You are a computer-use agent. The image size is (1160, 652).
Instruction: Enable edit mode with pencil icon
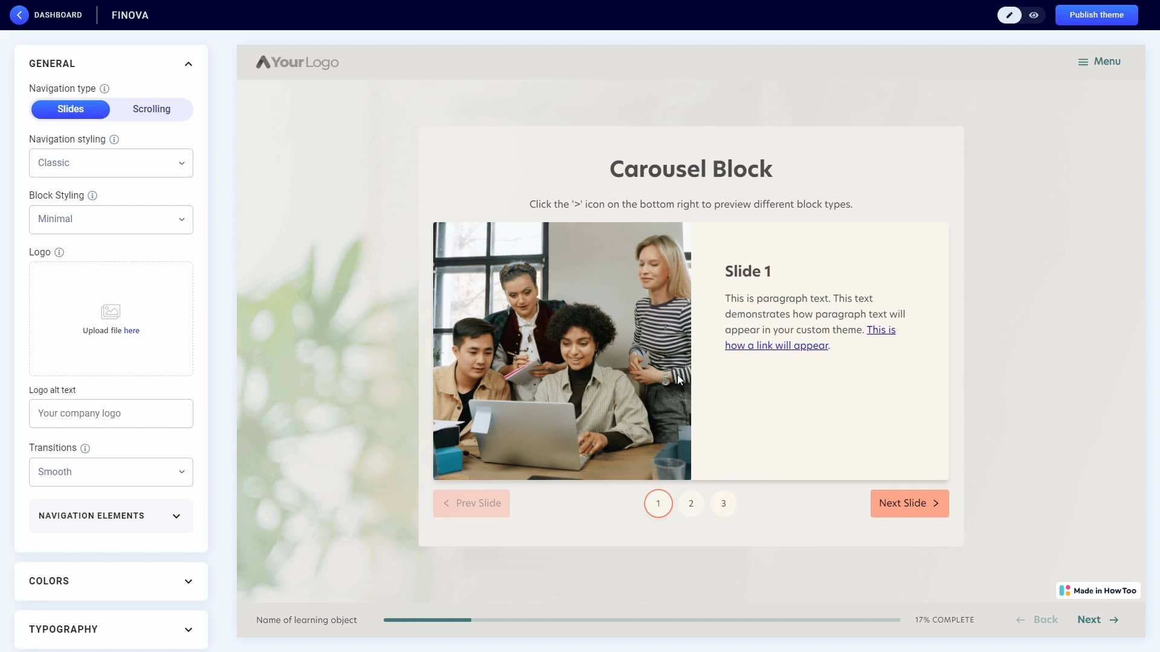pyautogui.click(x=1009, y=14)
